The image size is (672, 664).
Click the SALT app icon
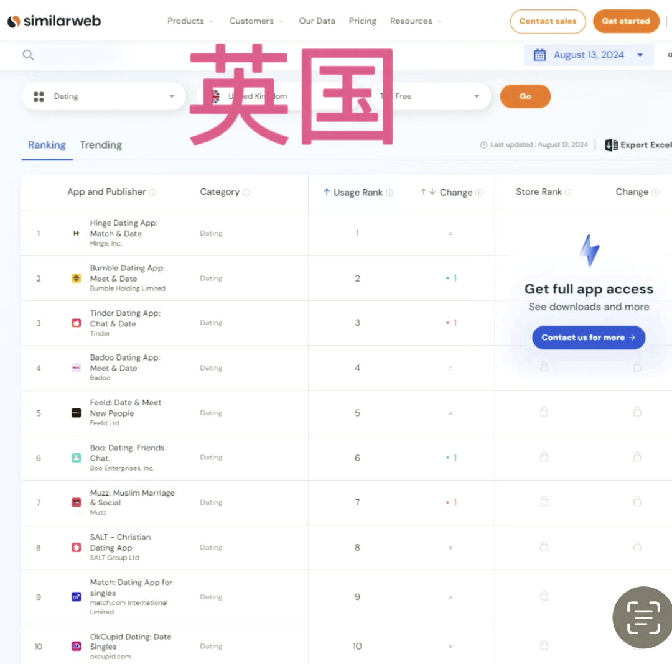tap(77, 547)
